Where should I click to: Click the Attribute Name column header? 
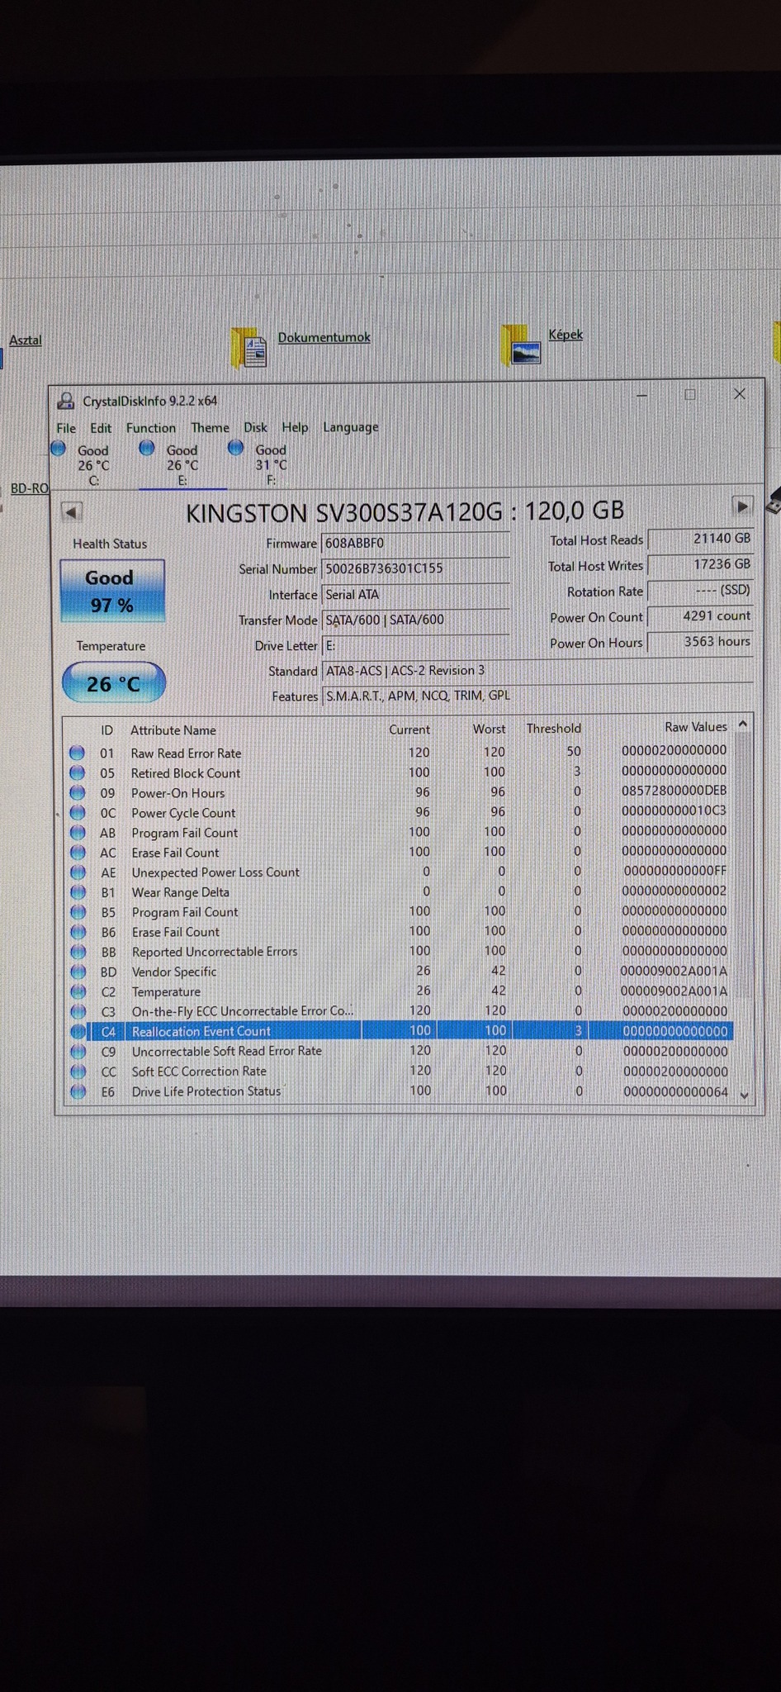point(173,730)
